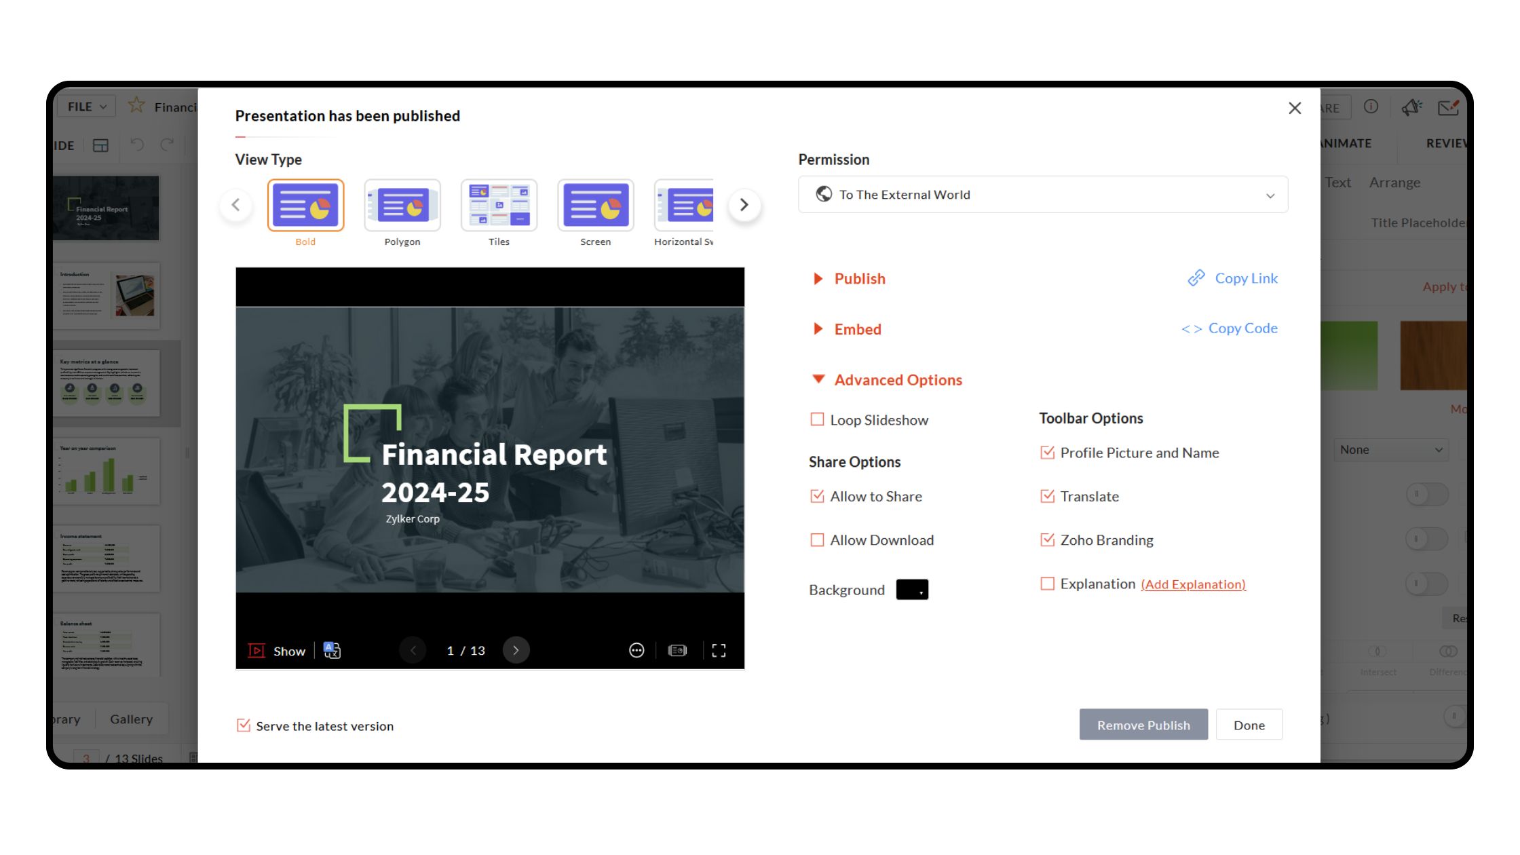Enable Allow Download checkbox

click(818, 540)
